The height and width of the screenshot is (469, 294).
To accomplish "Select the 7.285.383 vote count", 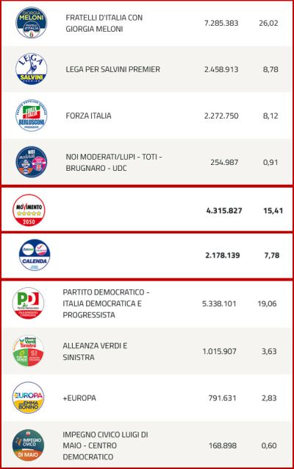I will point(221,23).
